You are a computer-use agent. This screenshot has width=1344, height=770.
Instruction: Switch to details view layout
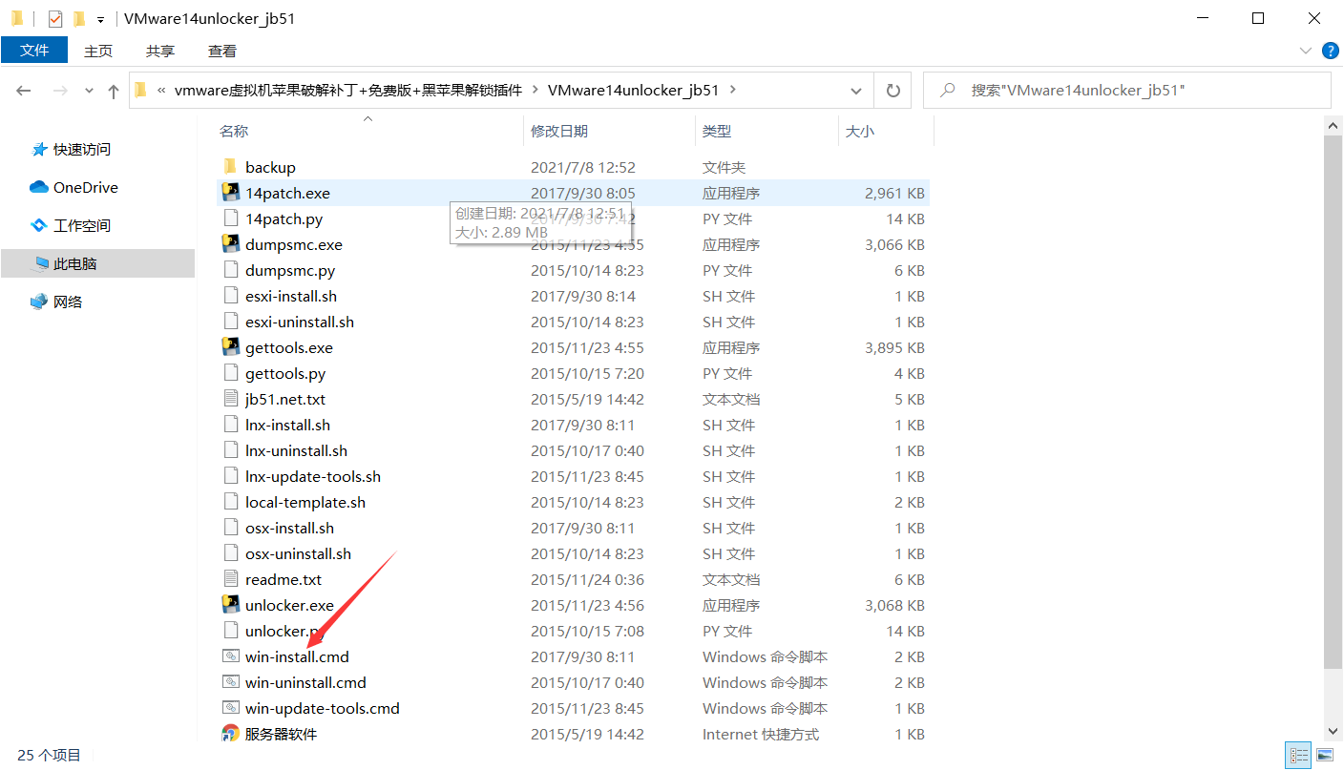coord(1297,756)
